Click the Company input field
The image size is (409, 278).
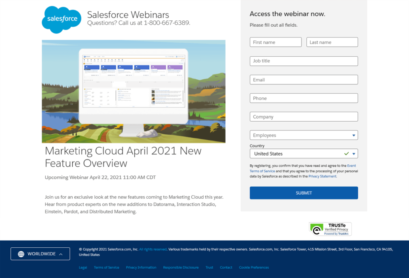(x=304, y=117)
